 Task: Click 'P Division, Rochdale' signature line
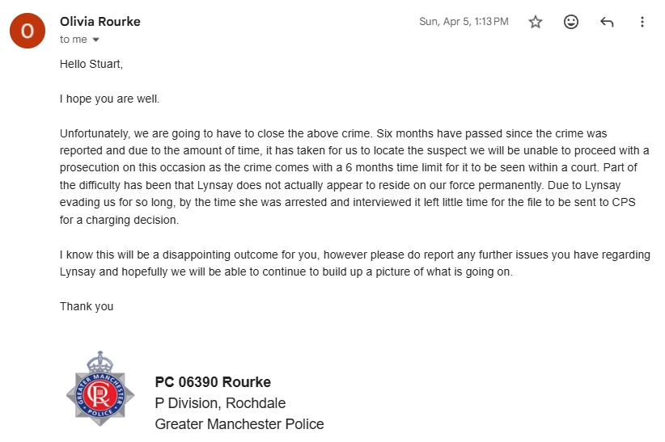click(x=220, y=403)
